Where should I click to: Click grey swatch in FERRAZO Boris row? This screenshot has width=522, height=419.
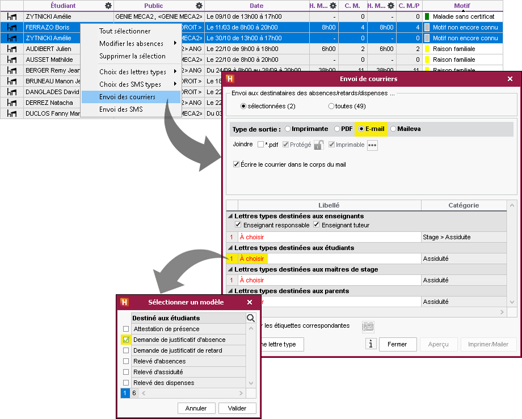[x=427, y=27]
